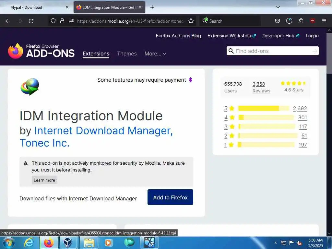
Task: Show hidden system tray icons
Action: [276, 243]
